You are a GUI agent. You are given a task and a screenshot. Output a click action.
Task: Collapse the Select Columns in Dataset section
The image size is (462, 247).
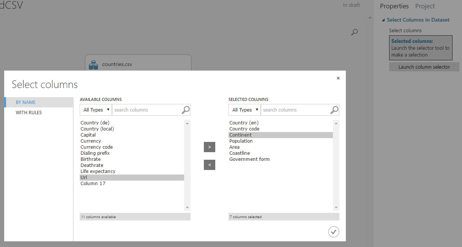383,20
